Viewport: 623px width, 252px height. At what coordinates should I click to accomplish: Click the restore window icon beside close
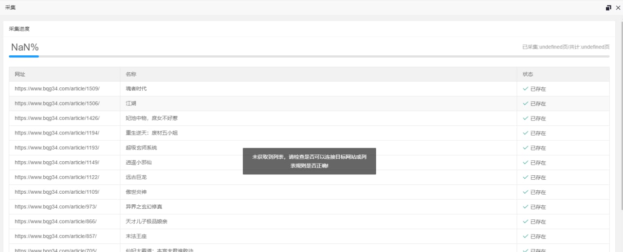coord(608,8)
